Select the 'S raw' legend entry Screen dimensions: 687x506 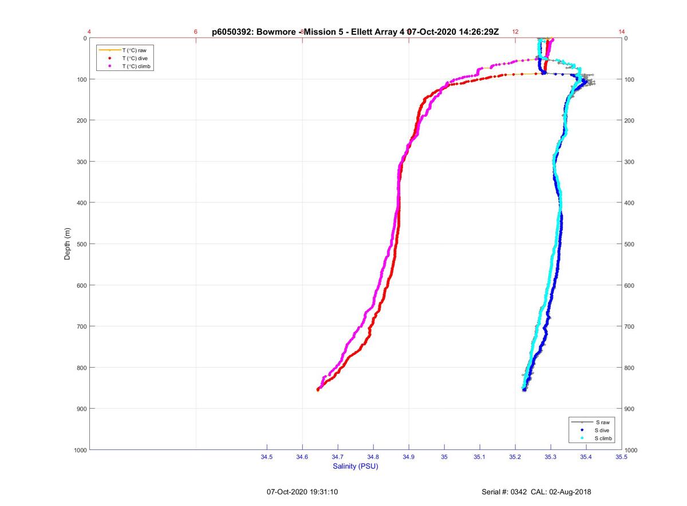pyautogui.click(x=593, y=422)
